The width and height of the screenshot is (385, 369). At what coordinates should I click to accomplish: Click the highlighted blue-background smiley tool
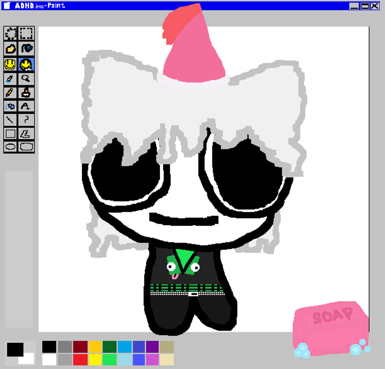[x=26, y=64]
